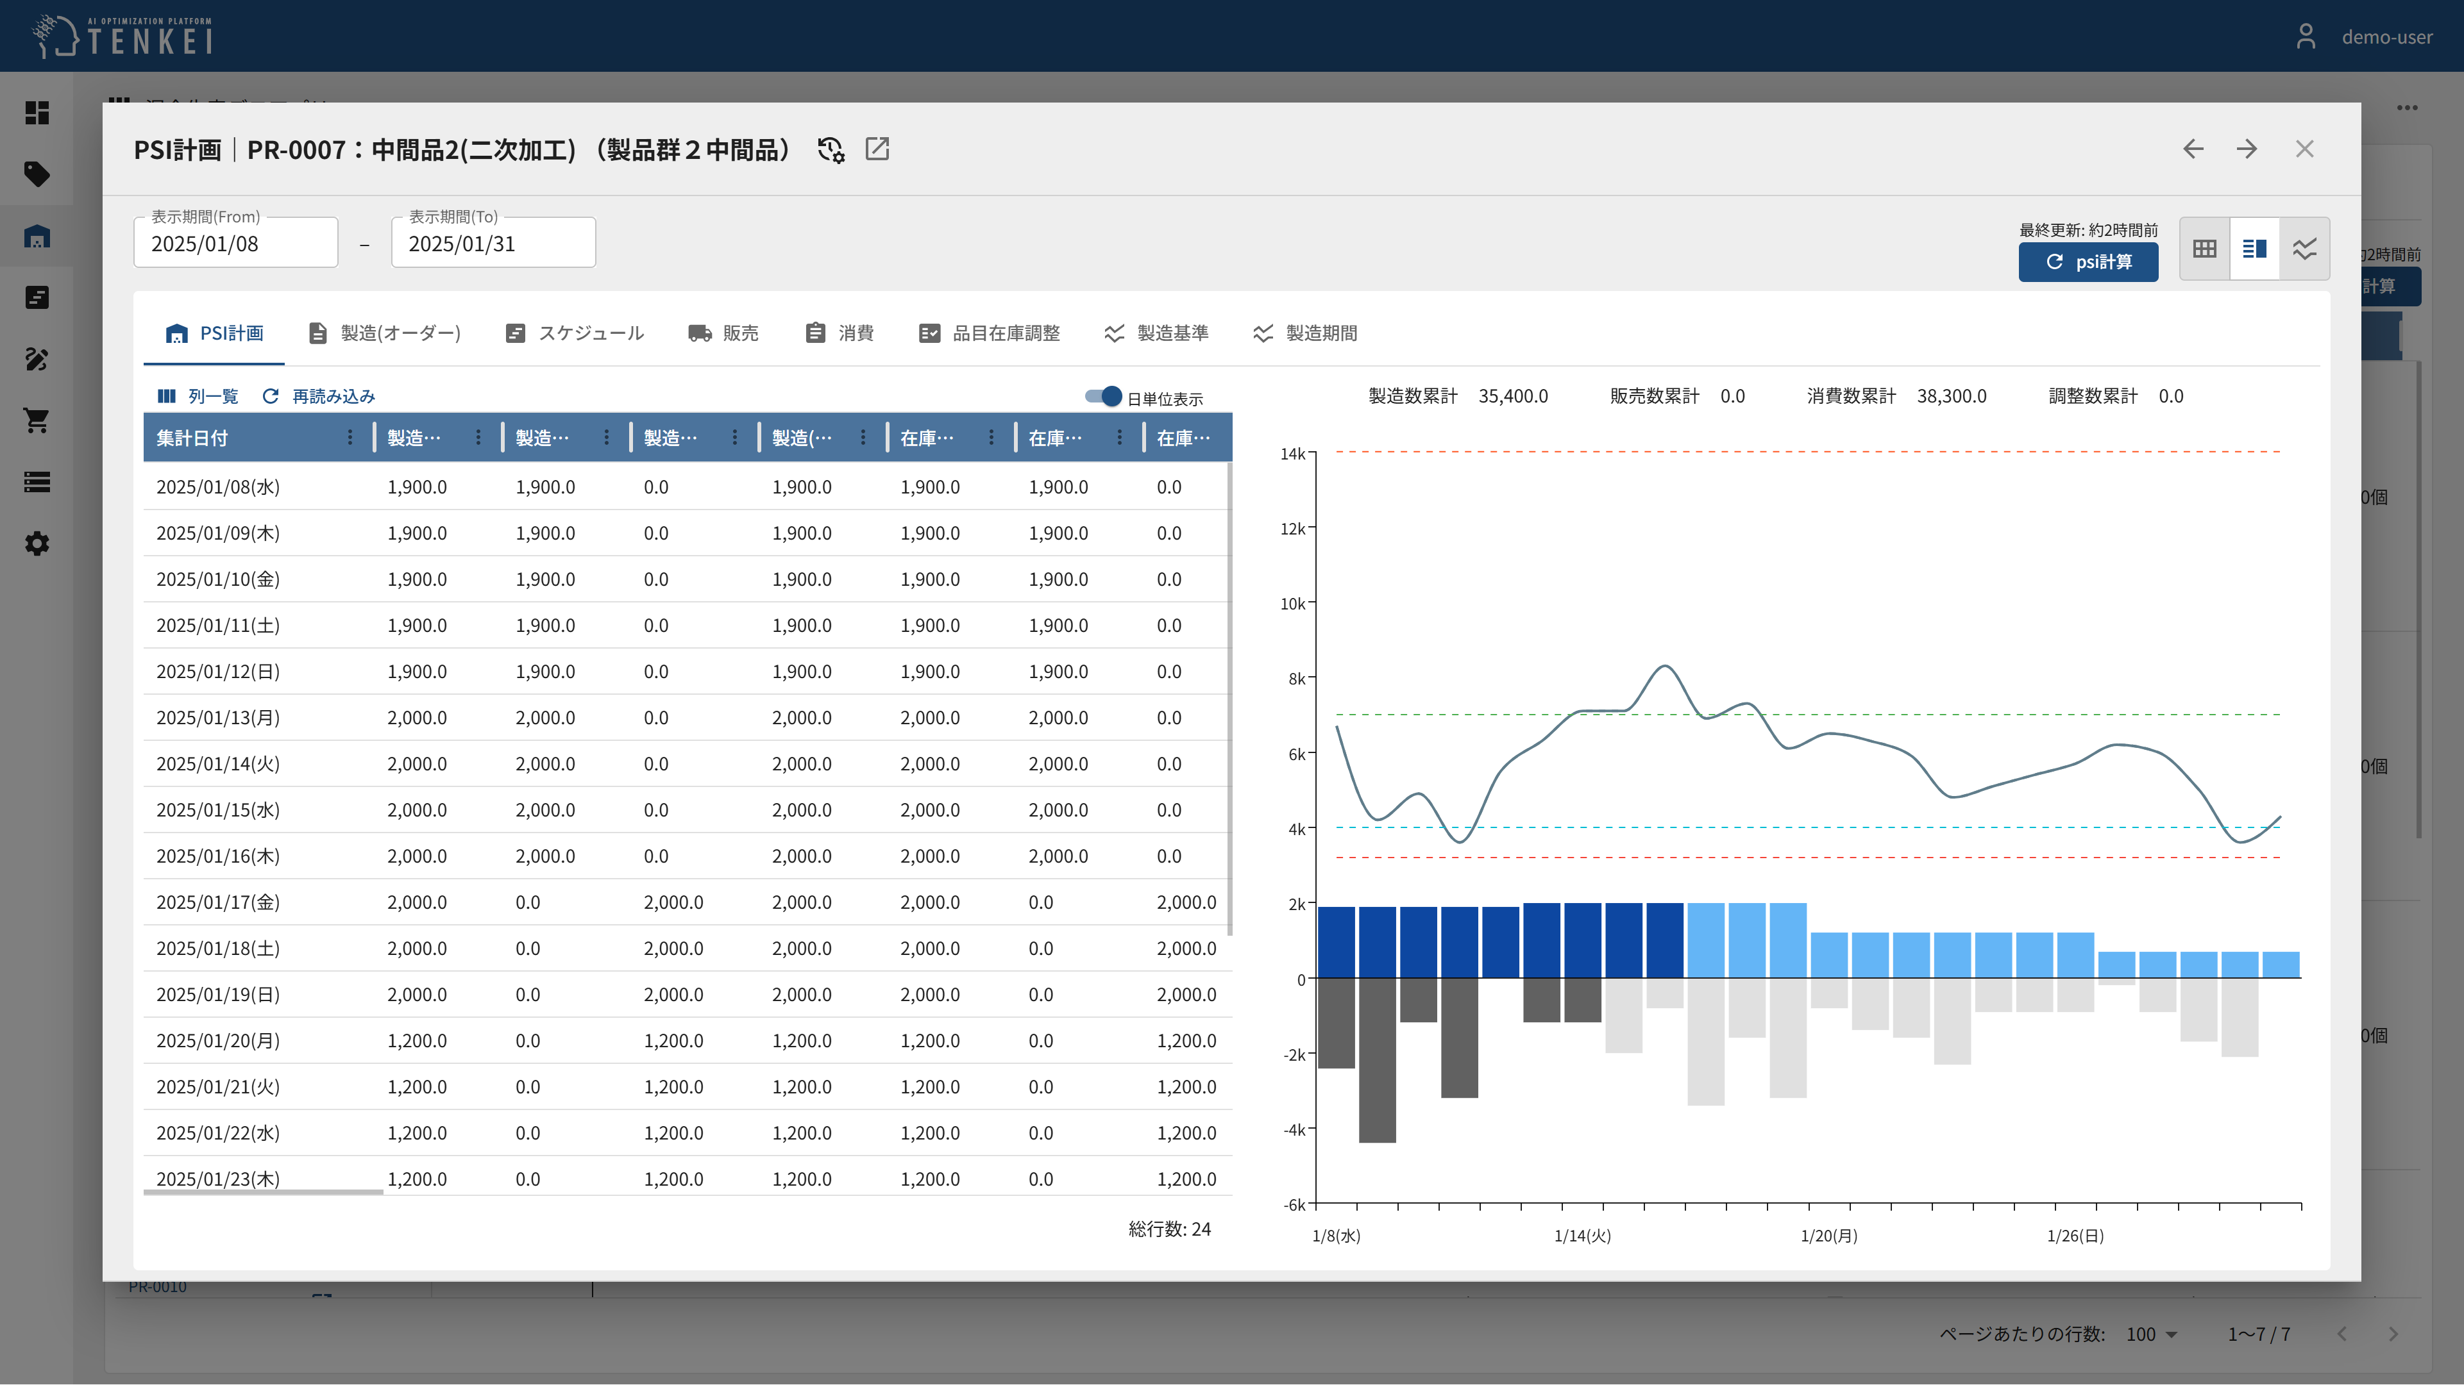Open the shopping cart sidebar icon
Image resolution: width=2464 pixels, height=1385 pixels.
[x=37, y=420]
